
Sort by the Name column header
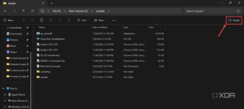tap(42, 27)
